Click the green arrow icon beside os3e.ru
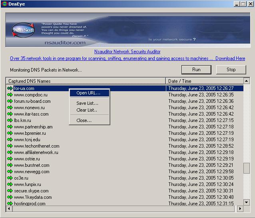The width and height of the screenshot is (255, 218). [x=10, y=178]
